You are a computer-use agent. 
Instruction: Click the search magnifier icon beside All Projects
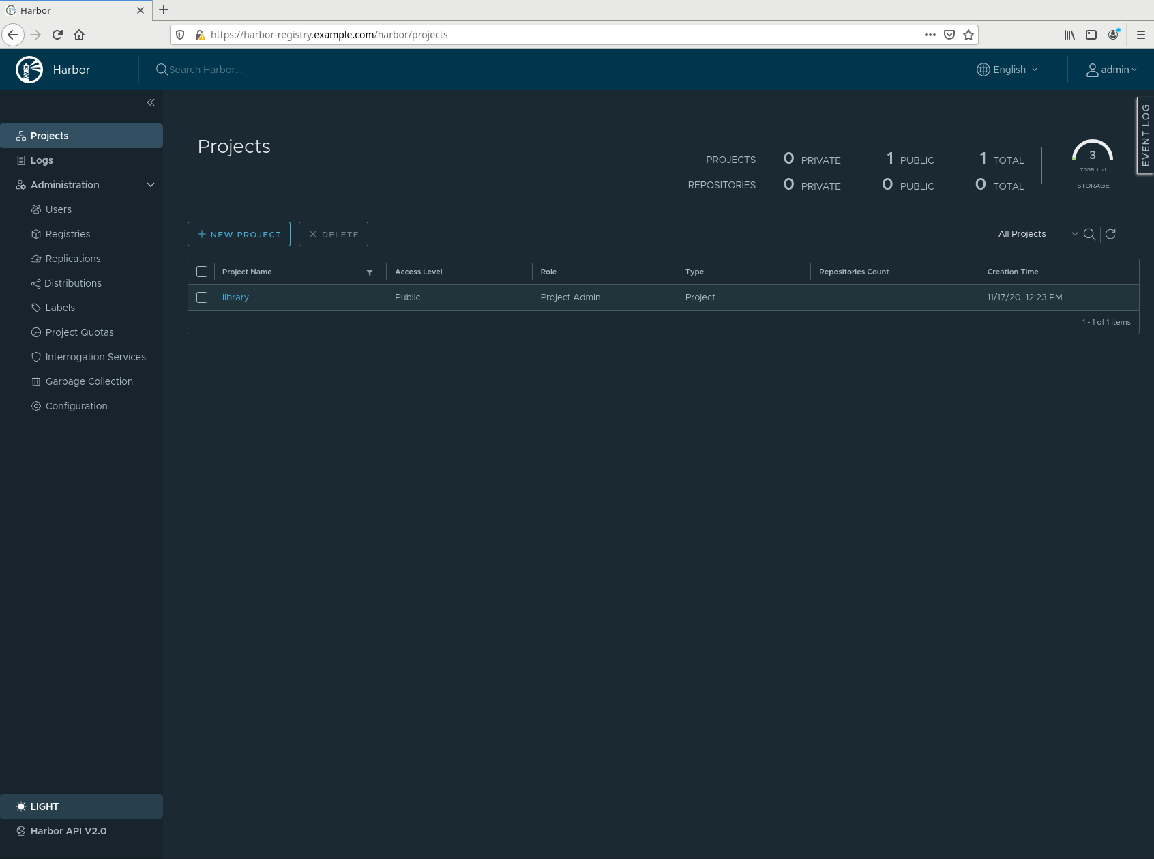[x=1089, y=234]
